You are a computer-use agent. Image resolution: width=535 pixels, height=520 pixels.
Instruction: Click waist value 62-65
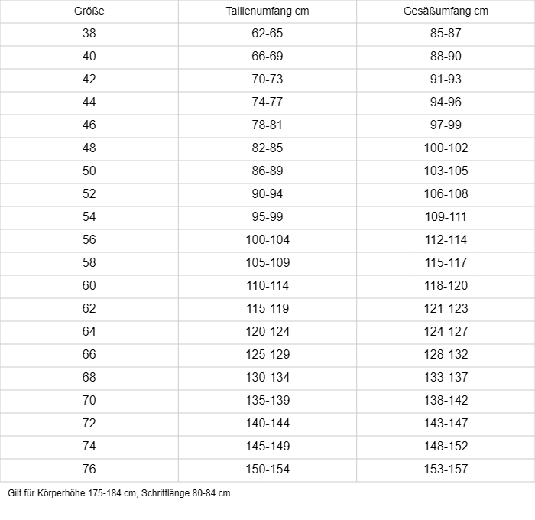pyautogui.click(x=267, y=34)
